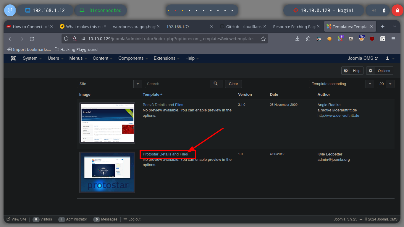
Task: Open the Extensions menu
Action: 167,58
